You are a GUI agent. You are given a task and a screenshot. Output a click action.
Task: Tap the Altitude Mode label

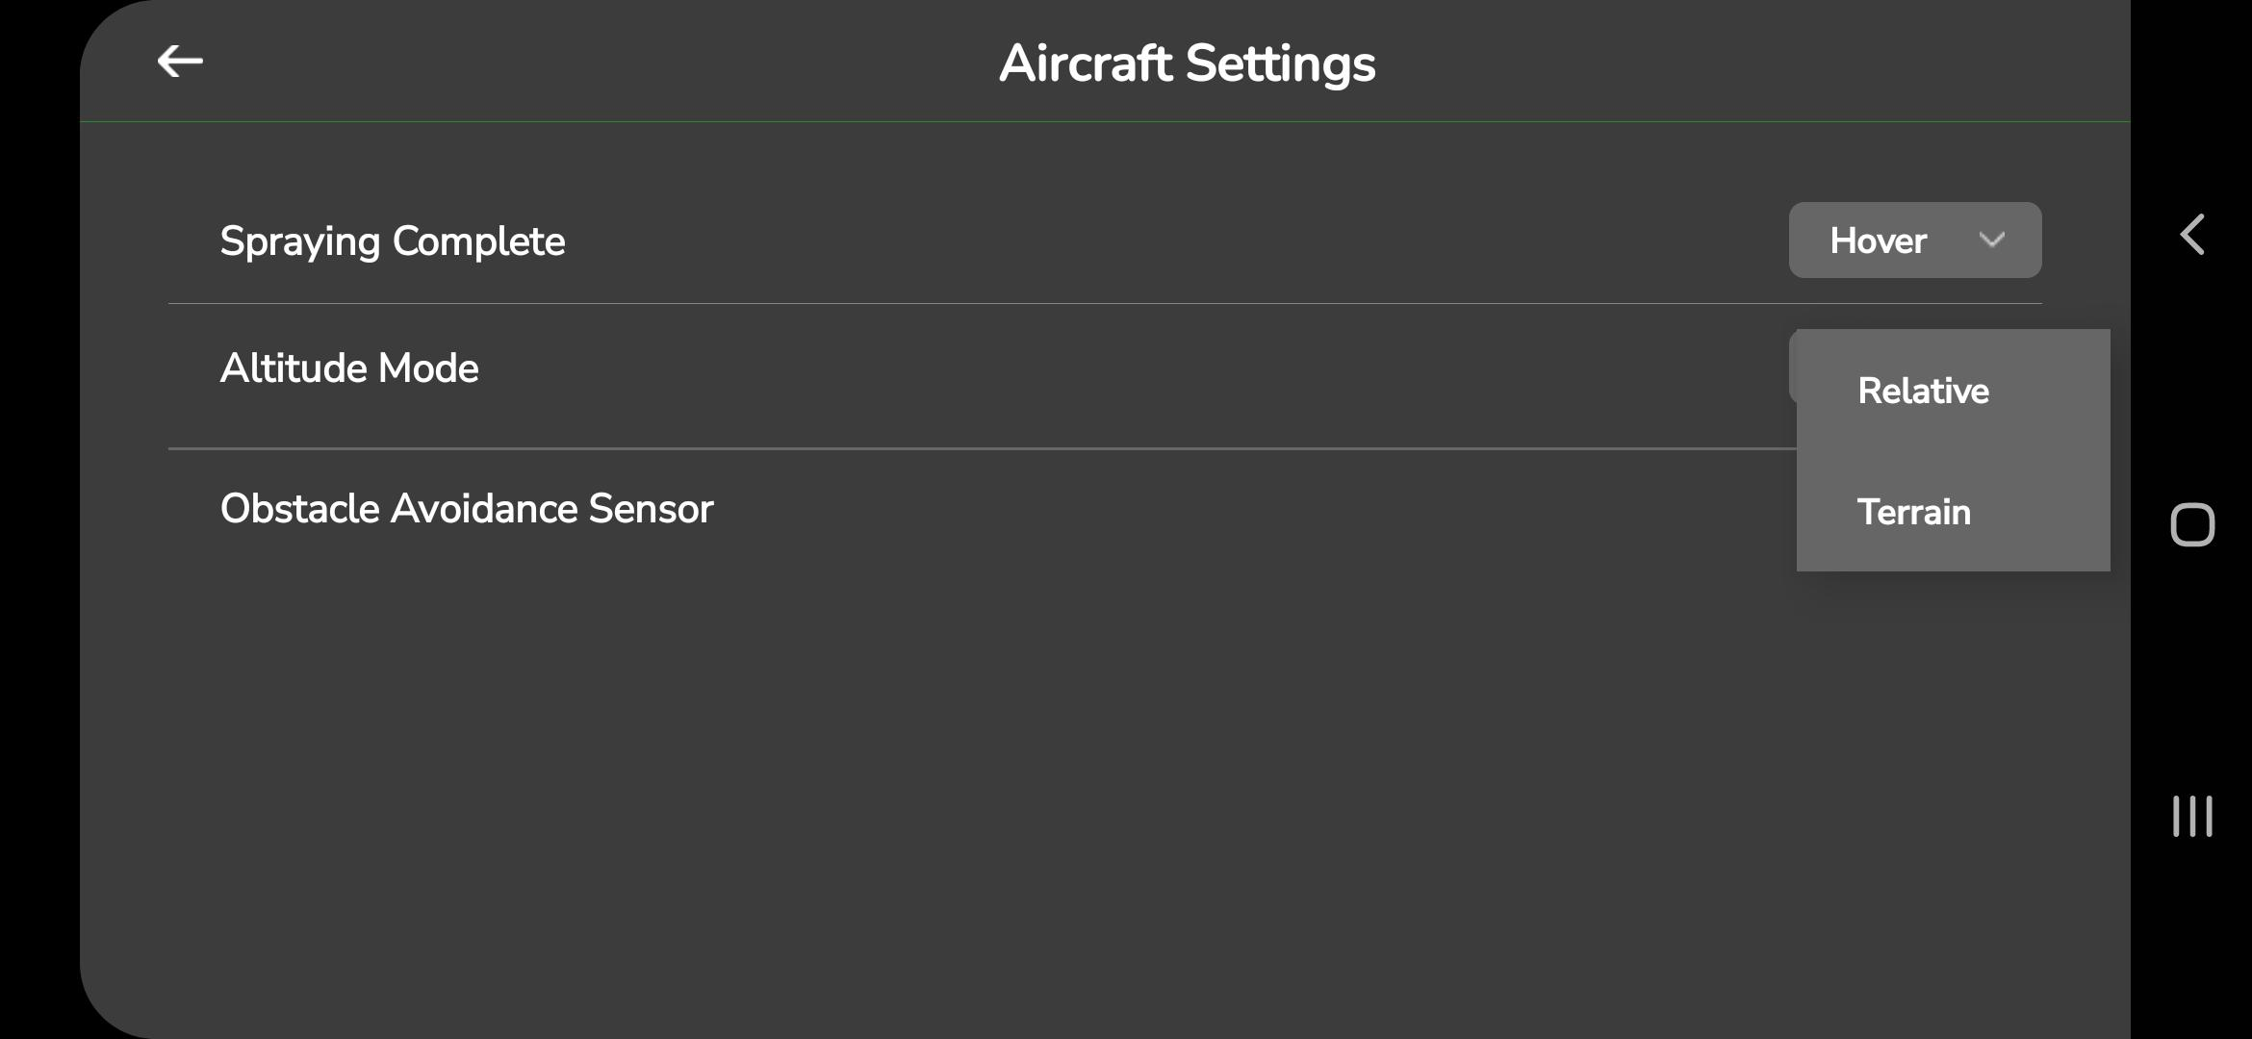click(348, 368)
